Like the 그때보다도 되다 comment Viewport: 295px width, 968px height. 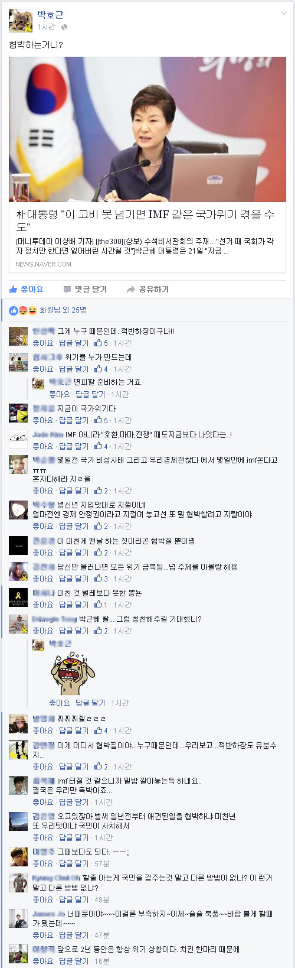click(42, 863)
